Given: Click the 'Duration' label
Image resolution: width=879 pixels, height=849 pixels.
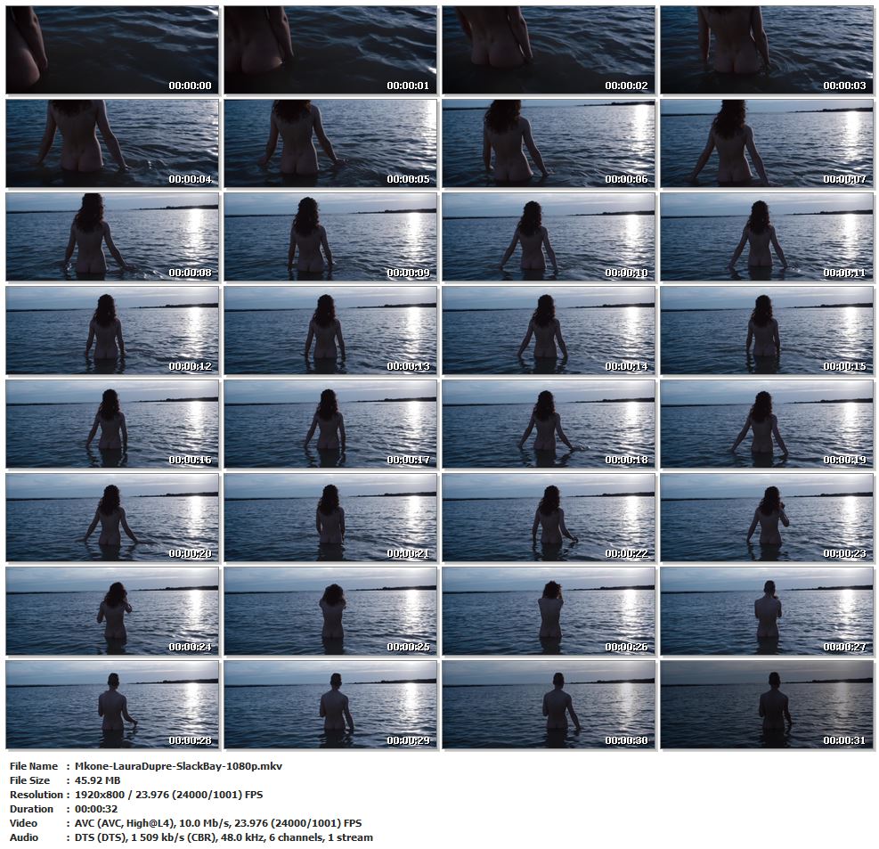Looking at the screenshot, I should tap(31, 809).
